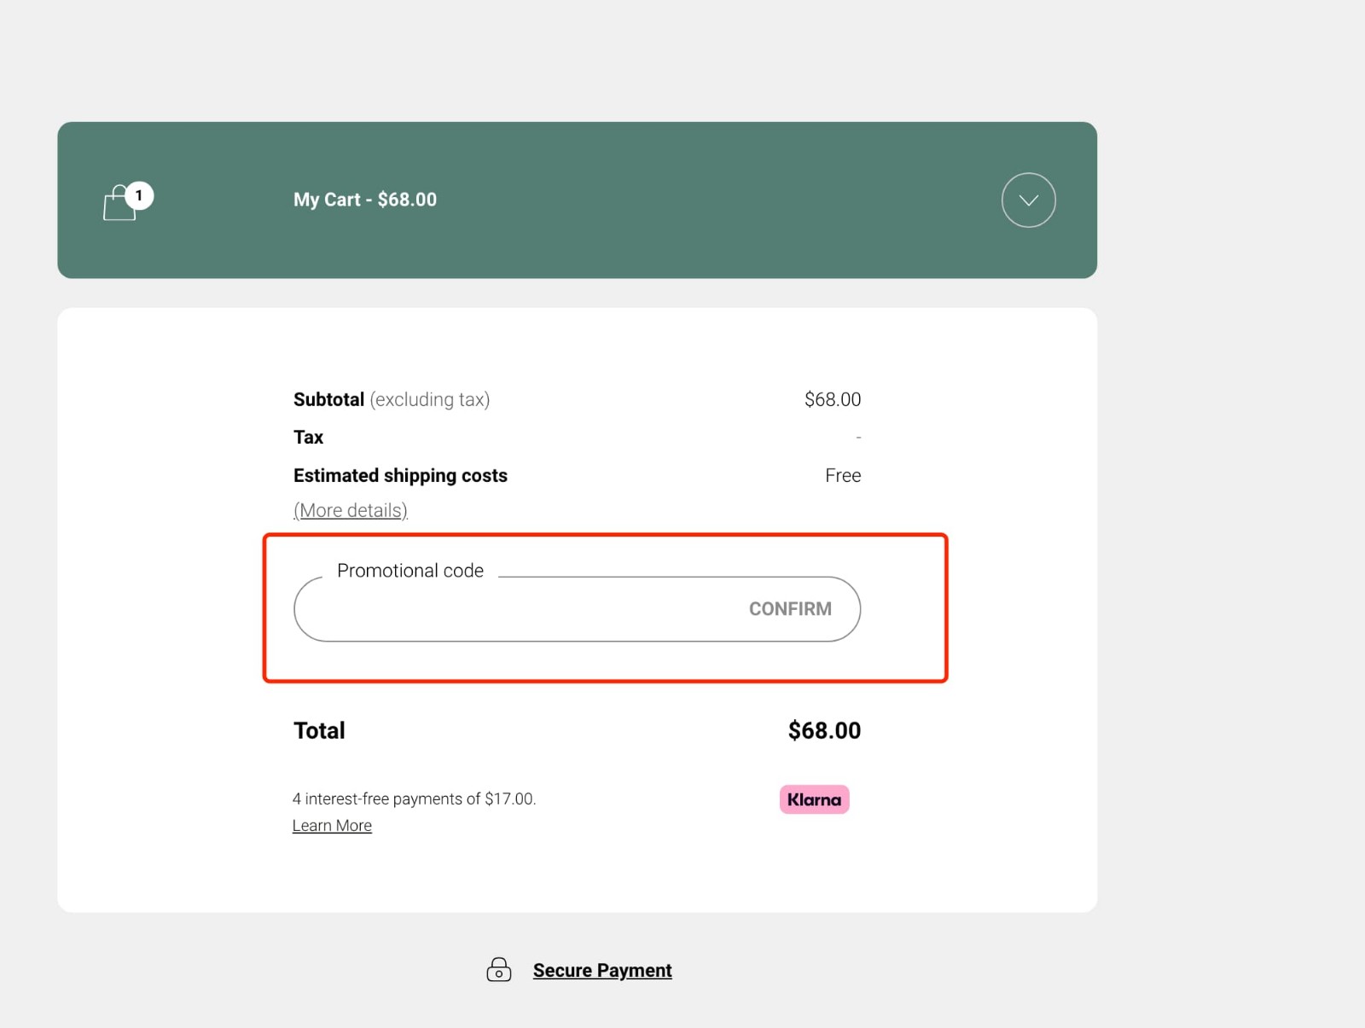Open the (More details) shipping link
The height and width of the screenshot is (1028, 1365).
click(350, 509)
